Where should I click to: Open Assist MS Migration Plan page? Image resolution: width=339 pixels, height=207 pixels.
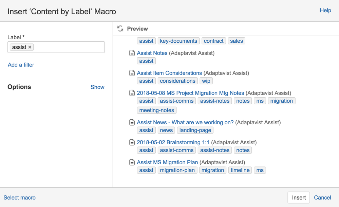tap(167, 163)
